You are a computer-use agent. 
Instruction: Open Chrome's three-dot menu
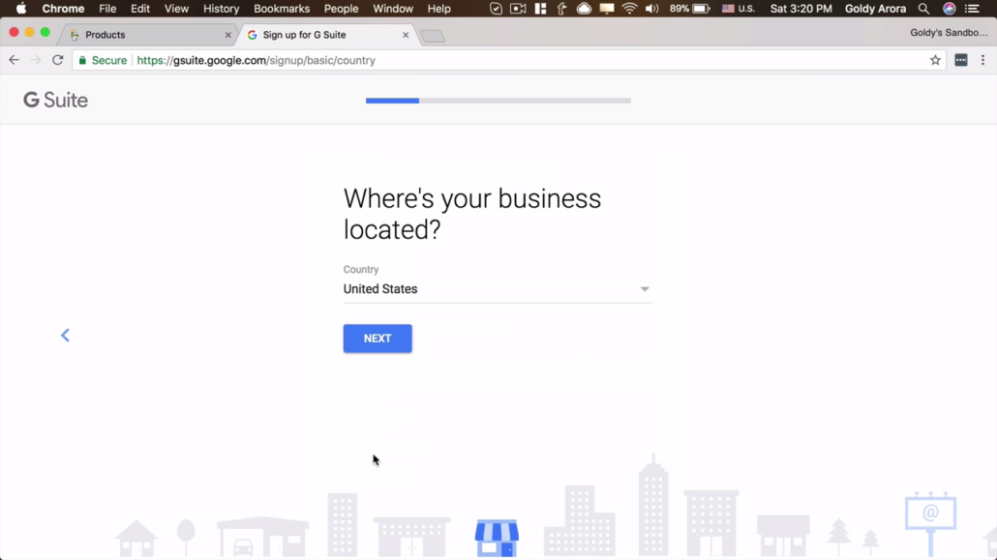983,60
